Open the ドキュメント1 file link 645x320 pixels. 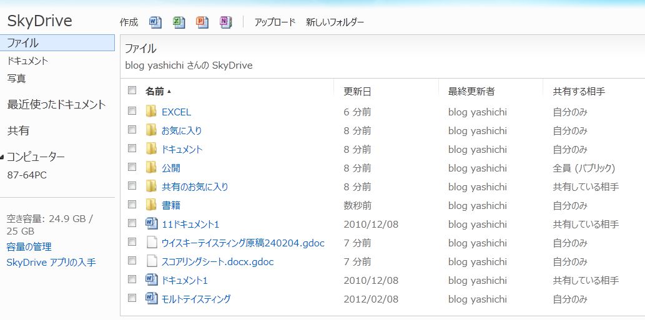(185, 281)
